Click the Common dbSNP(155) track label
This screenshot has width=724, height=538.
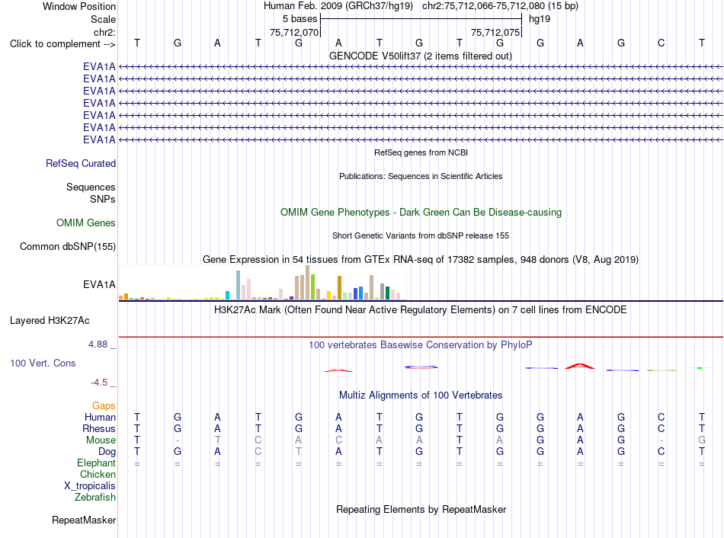tap(68, 247)
